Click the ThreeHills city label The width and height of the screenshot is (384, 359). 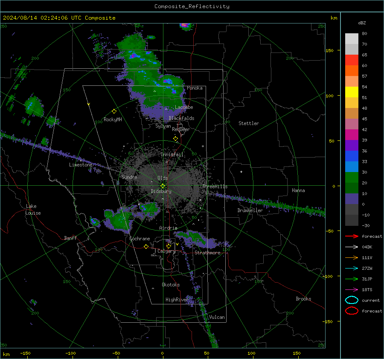[x=215, y=187]
